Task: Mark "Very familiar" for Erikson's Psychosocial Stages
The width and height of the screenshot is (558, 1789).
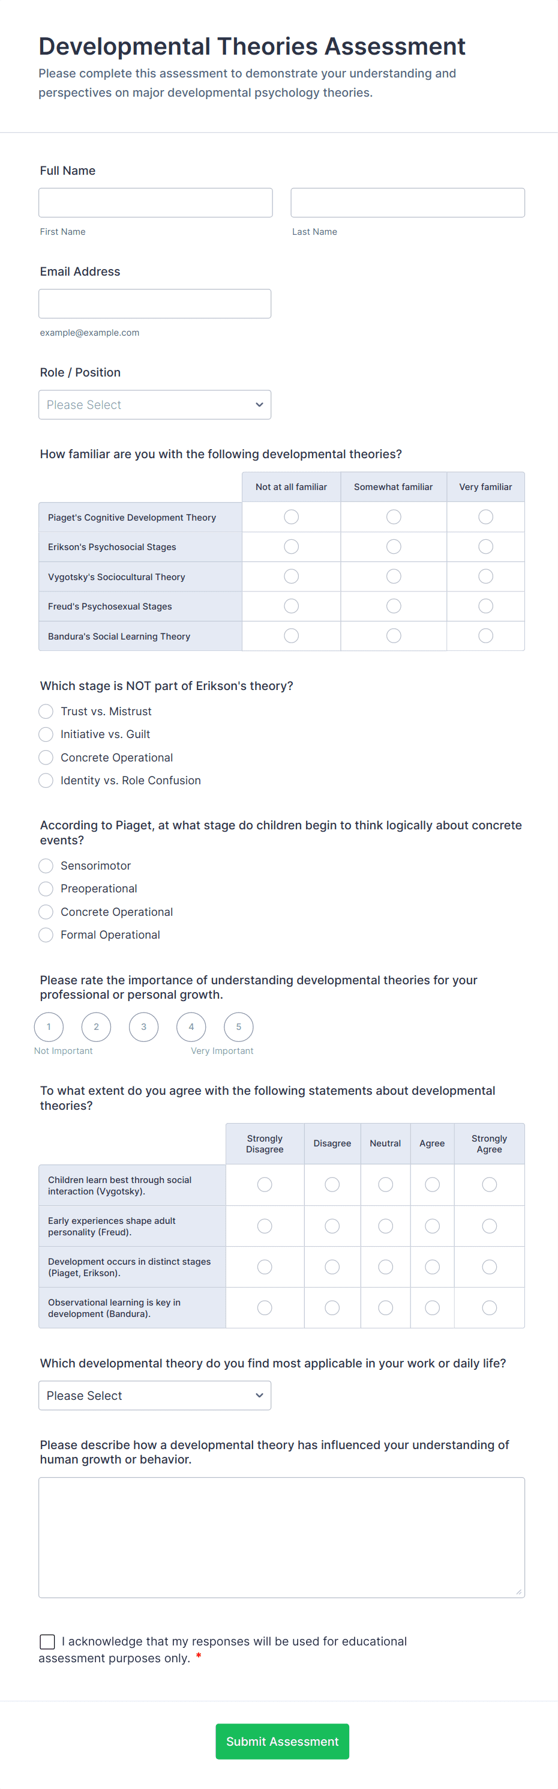Action: click(x=484, y=546)
